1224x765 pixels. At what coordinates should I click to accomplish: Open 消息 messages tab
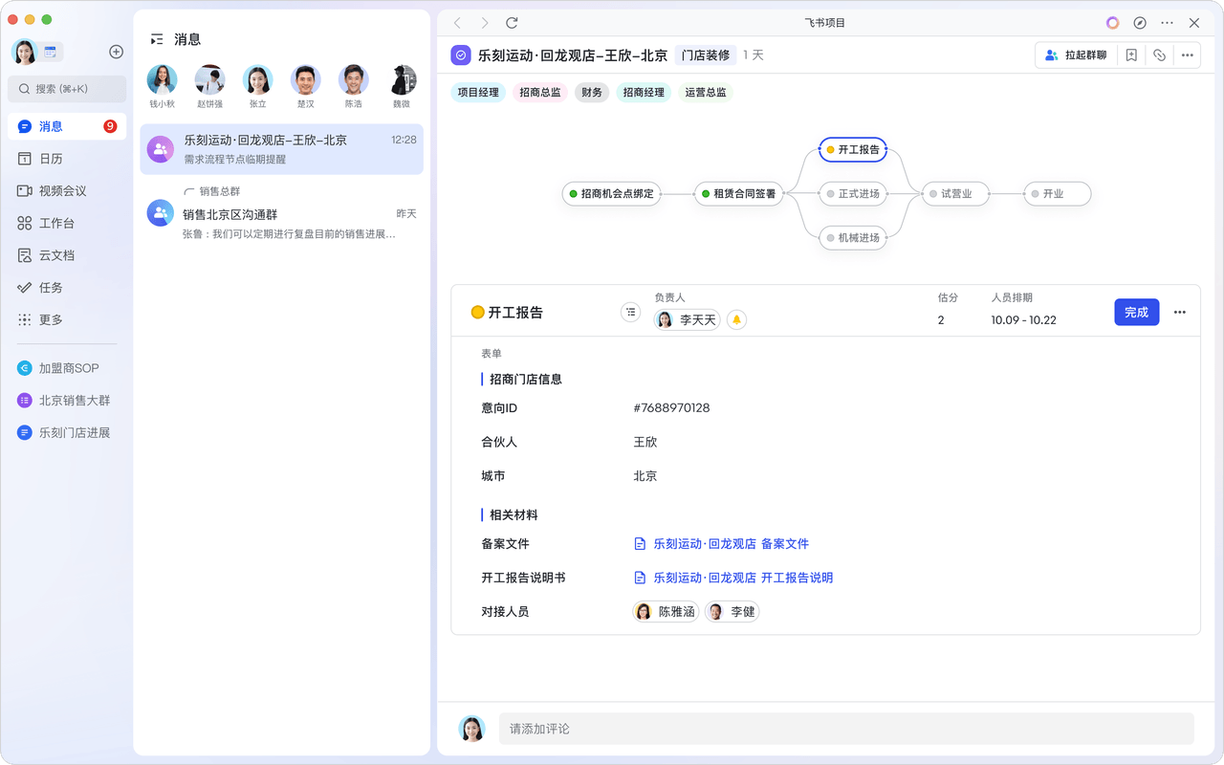coord(67,126)
